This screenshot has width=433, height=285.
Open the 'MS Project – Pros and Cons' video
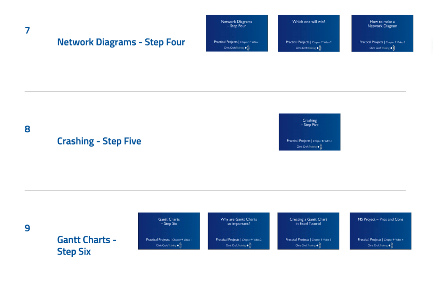pos(380,230)
